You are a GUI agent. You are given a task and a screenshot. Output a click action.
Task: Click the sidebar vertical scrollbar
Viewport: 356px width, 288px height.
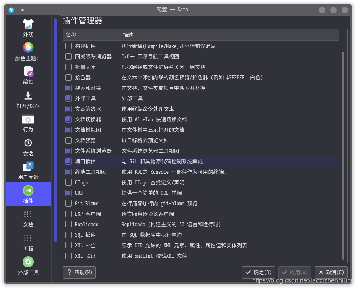click(56, 130)
